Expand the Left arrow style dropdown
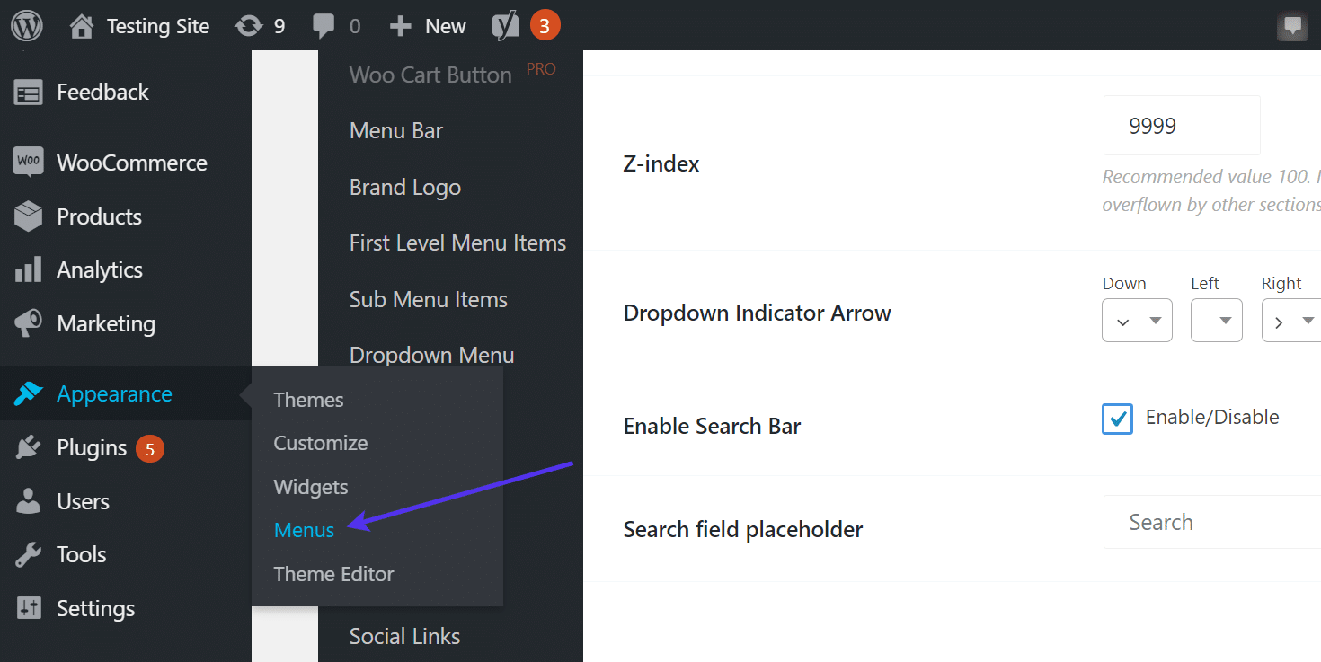This screenshot has width=1321, height=662. [x=1216, y=320]
